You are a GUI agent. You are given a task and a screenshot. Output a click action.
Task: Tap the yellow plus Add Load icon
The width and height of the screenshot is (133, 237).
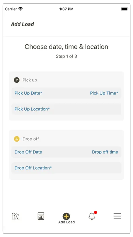coord(66,216)
